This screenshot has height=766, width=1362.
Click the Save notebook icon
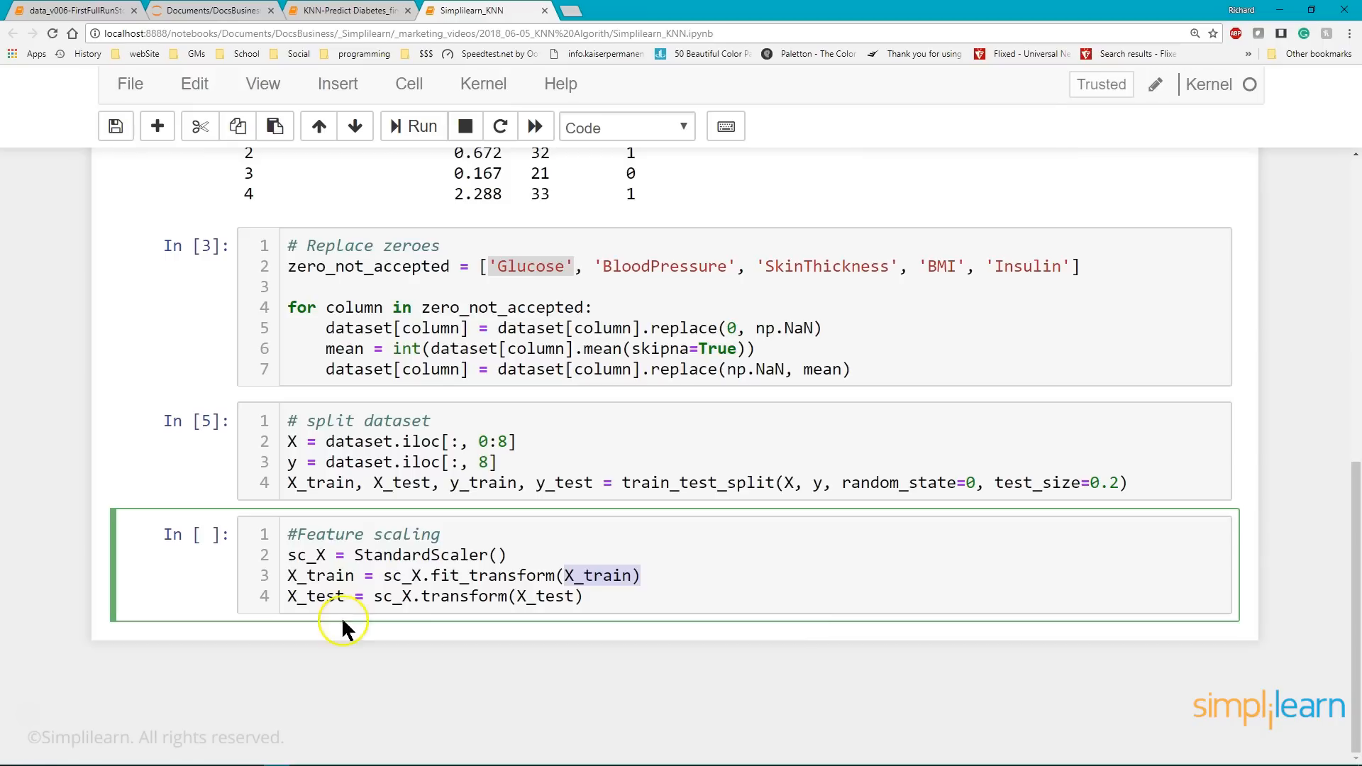[116, 127]
